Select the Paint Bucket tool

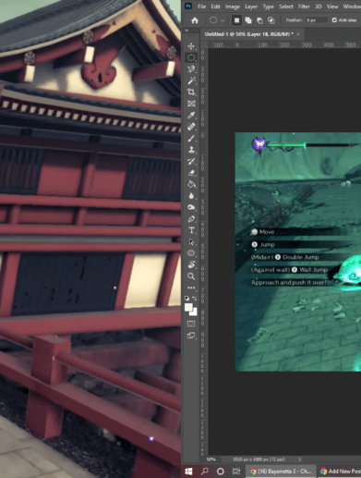click(191, 184)
